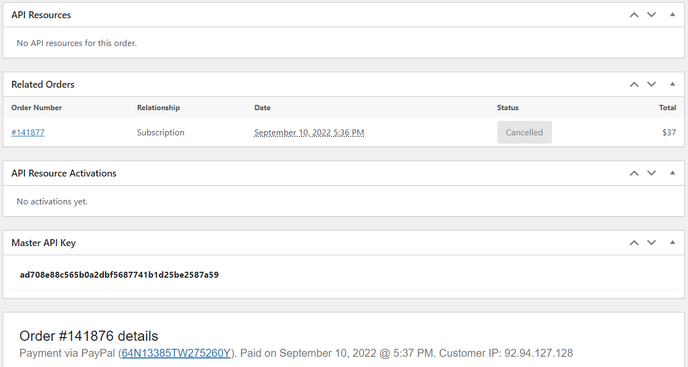Click the Order Number column header
This screenshot has width=688, height=367.
[x=36, y=108]
